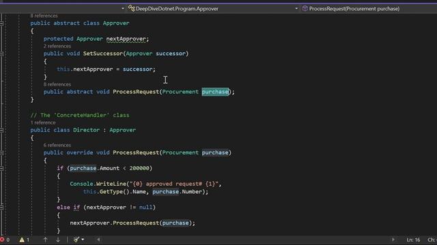Click Approver name in abstract class declaration
Screen dimensions: 437x245
pyautogui.click(x=116, y=23)
